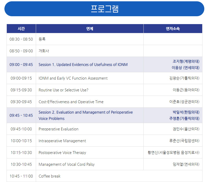Click speaker 이준호(성균관의대)

184,102
